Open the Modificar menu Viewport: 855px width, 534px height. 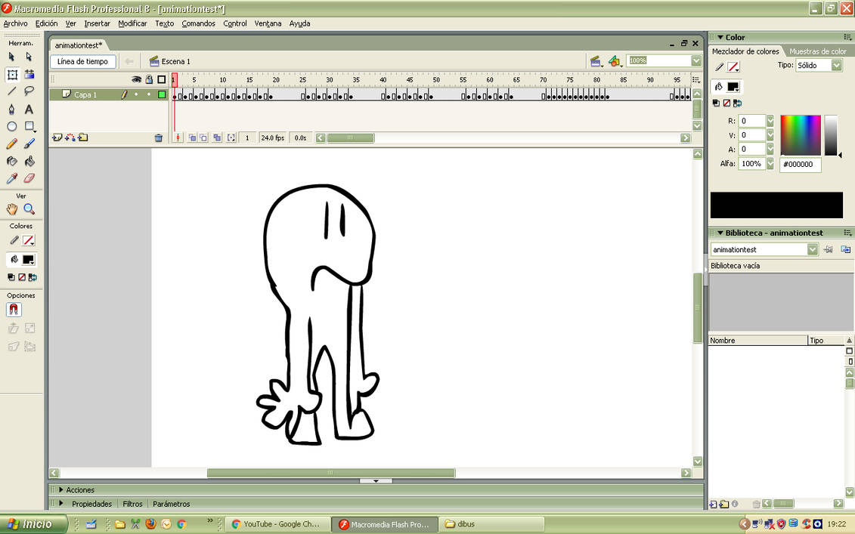(132, 23)
